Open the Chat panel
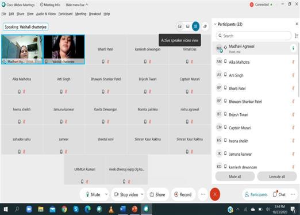The width and height of the screenshot is (300, 215). click(x=279, y=194)
